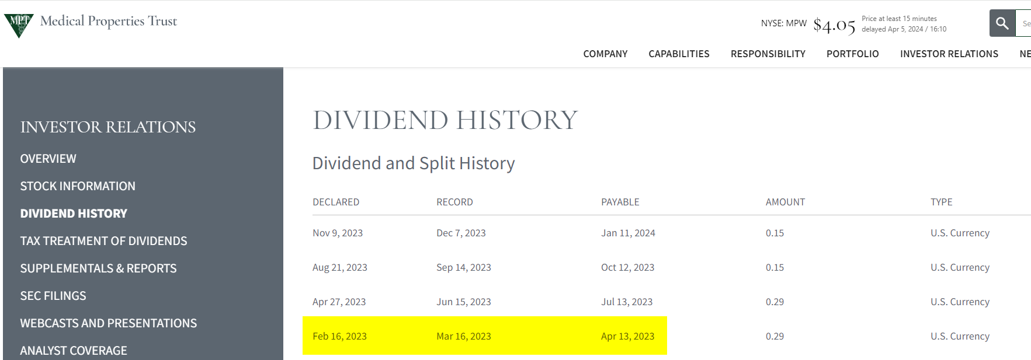
Task: Click the Medical Properties Trust logo
Action: click(91, 23)
